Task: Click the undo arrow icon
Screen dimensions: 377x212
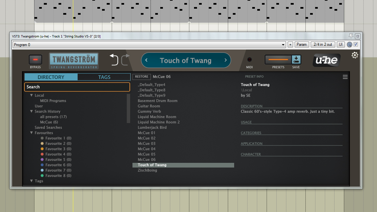Action: (114, 60)
